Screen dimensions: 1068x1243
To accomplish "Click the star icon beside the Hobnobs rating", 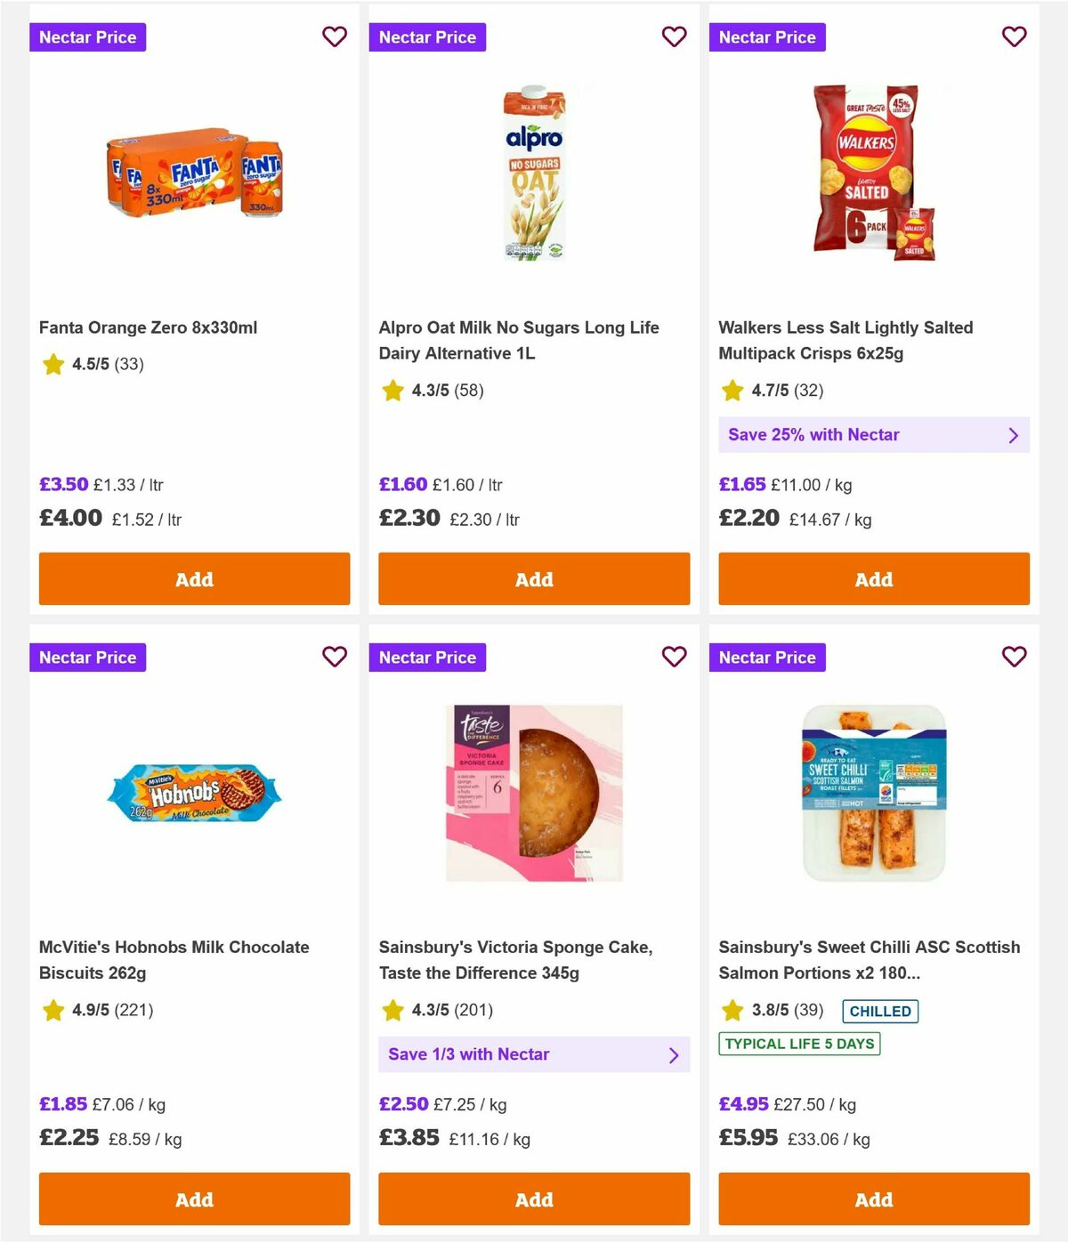I will point(53,1011).
